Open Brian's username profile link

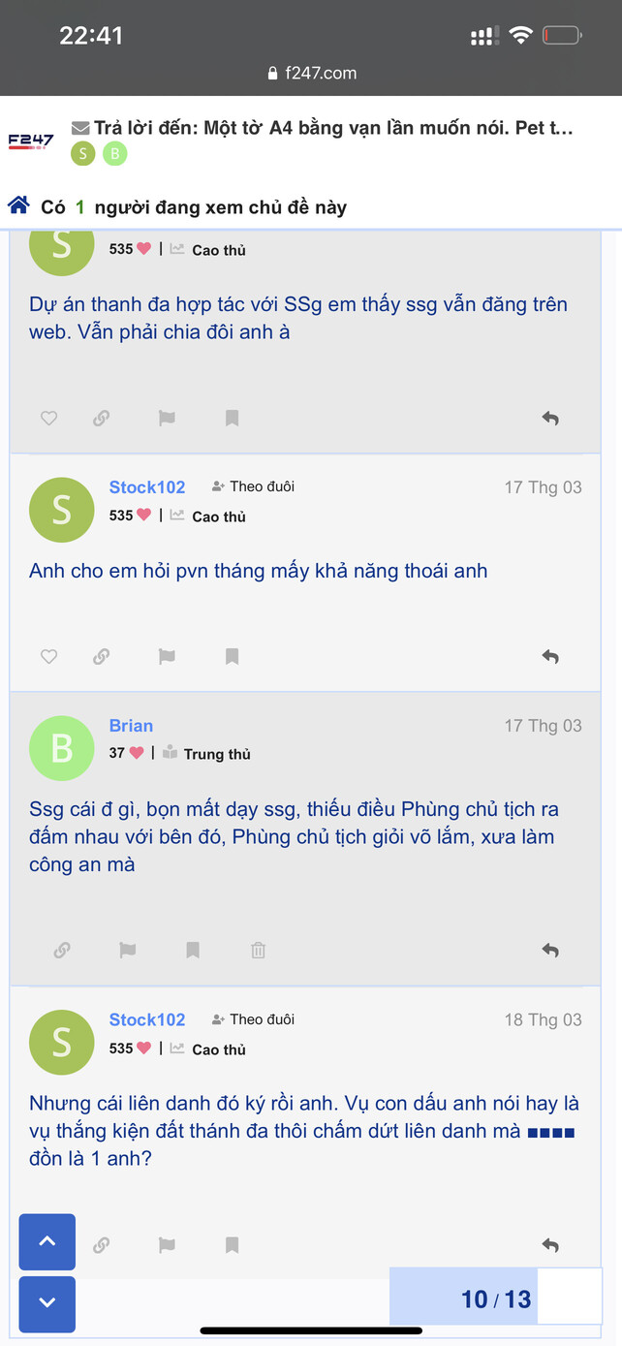click(131, 726)
